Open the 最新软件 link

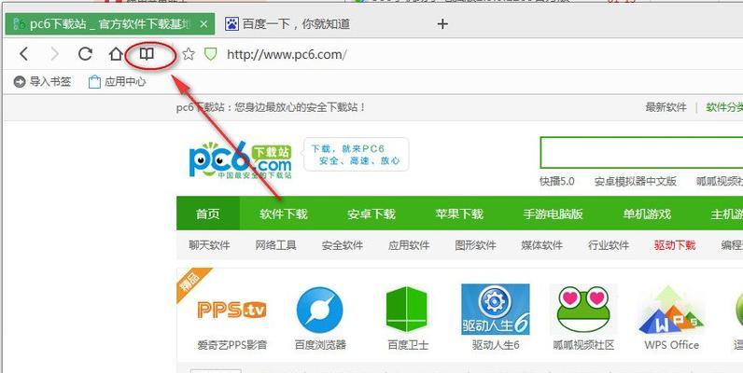pyautogui.click(x=666, y=107)
